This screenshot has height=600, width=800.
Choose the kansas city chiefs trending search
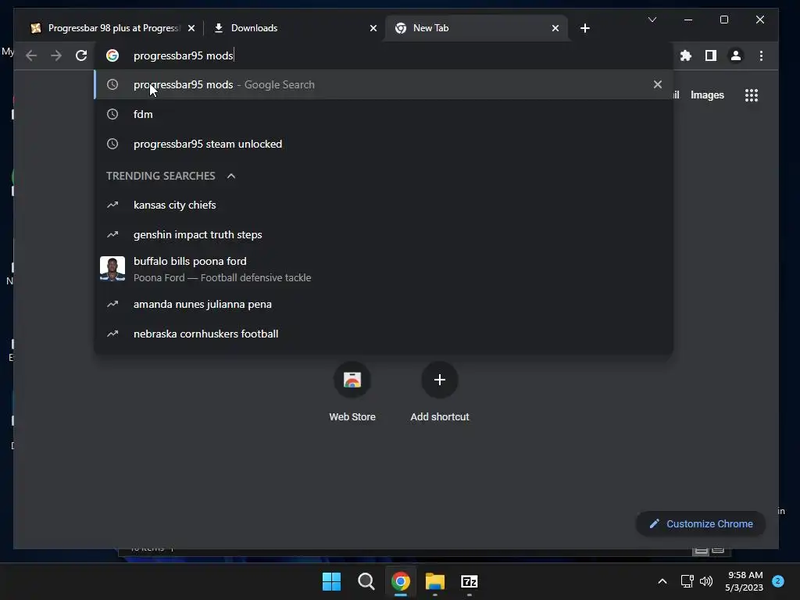pyautogui.click(x=384, y=205)
